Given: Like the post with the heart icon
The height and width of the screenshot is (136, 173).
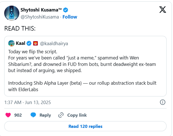Looking at the screenshot, I should coord(8,115).
